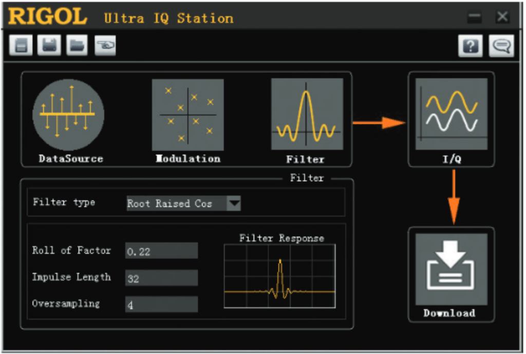
Task: Expand the Filter type dropdown arrow
Action: click(234, 203)
